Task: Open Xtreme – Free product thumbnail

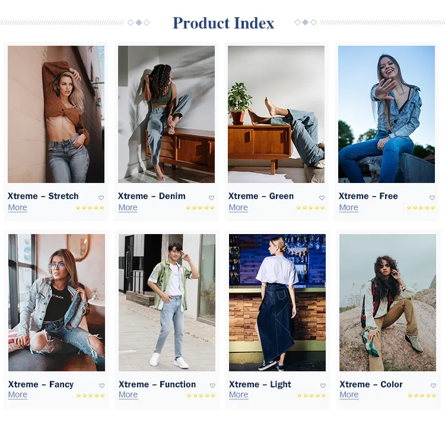Action: 386,114
